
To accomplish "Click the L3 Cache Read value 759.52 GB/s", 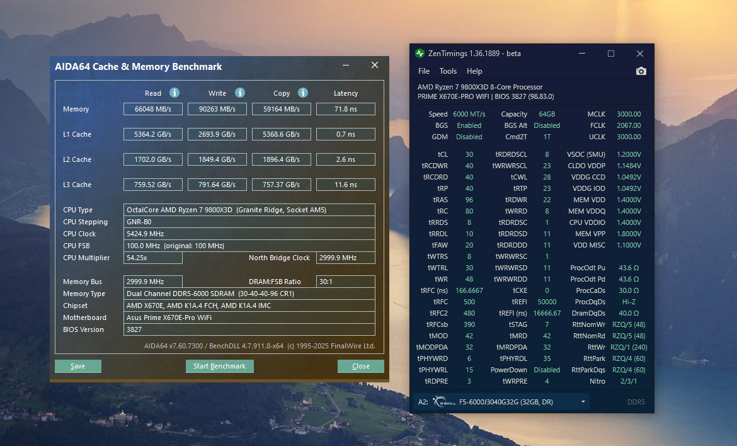I will 153,185.
